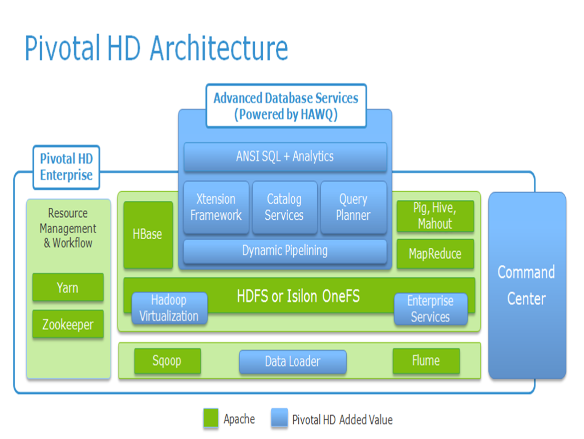Click the Data Loader block
Screen dimensions: 584x439
click(293, 361)
